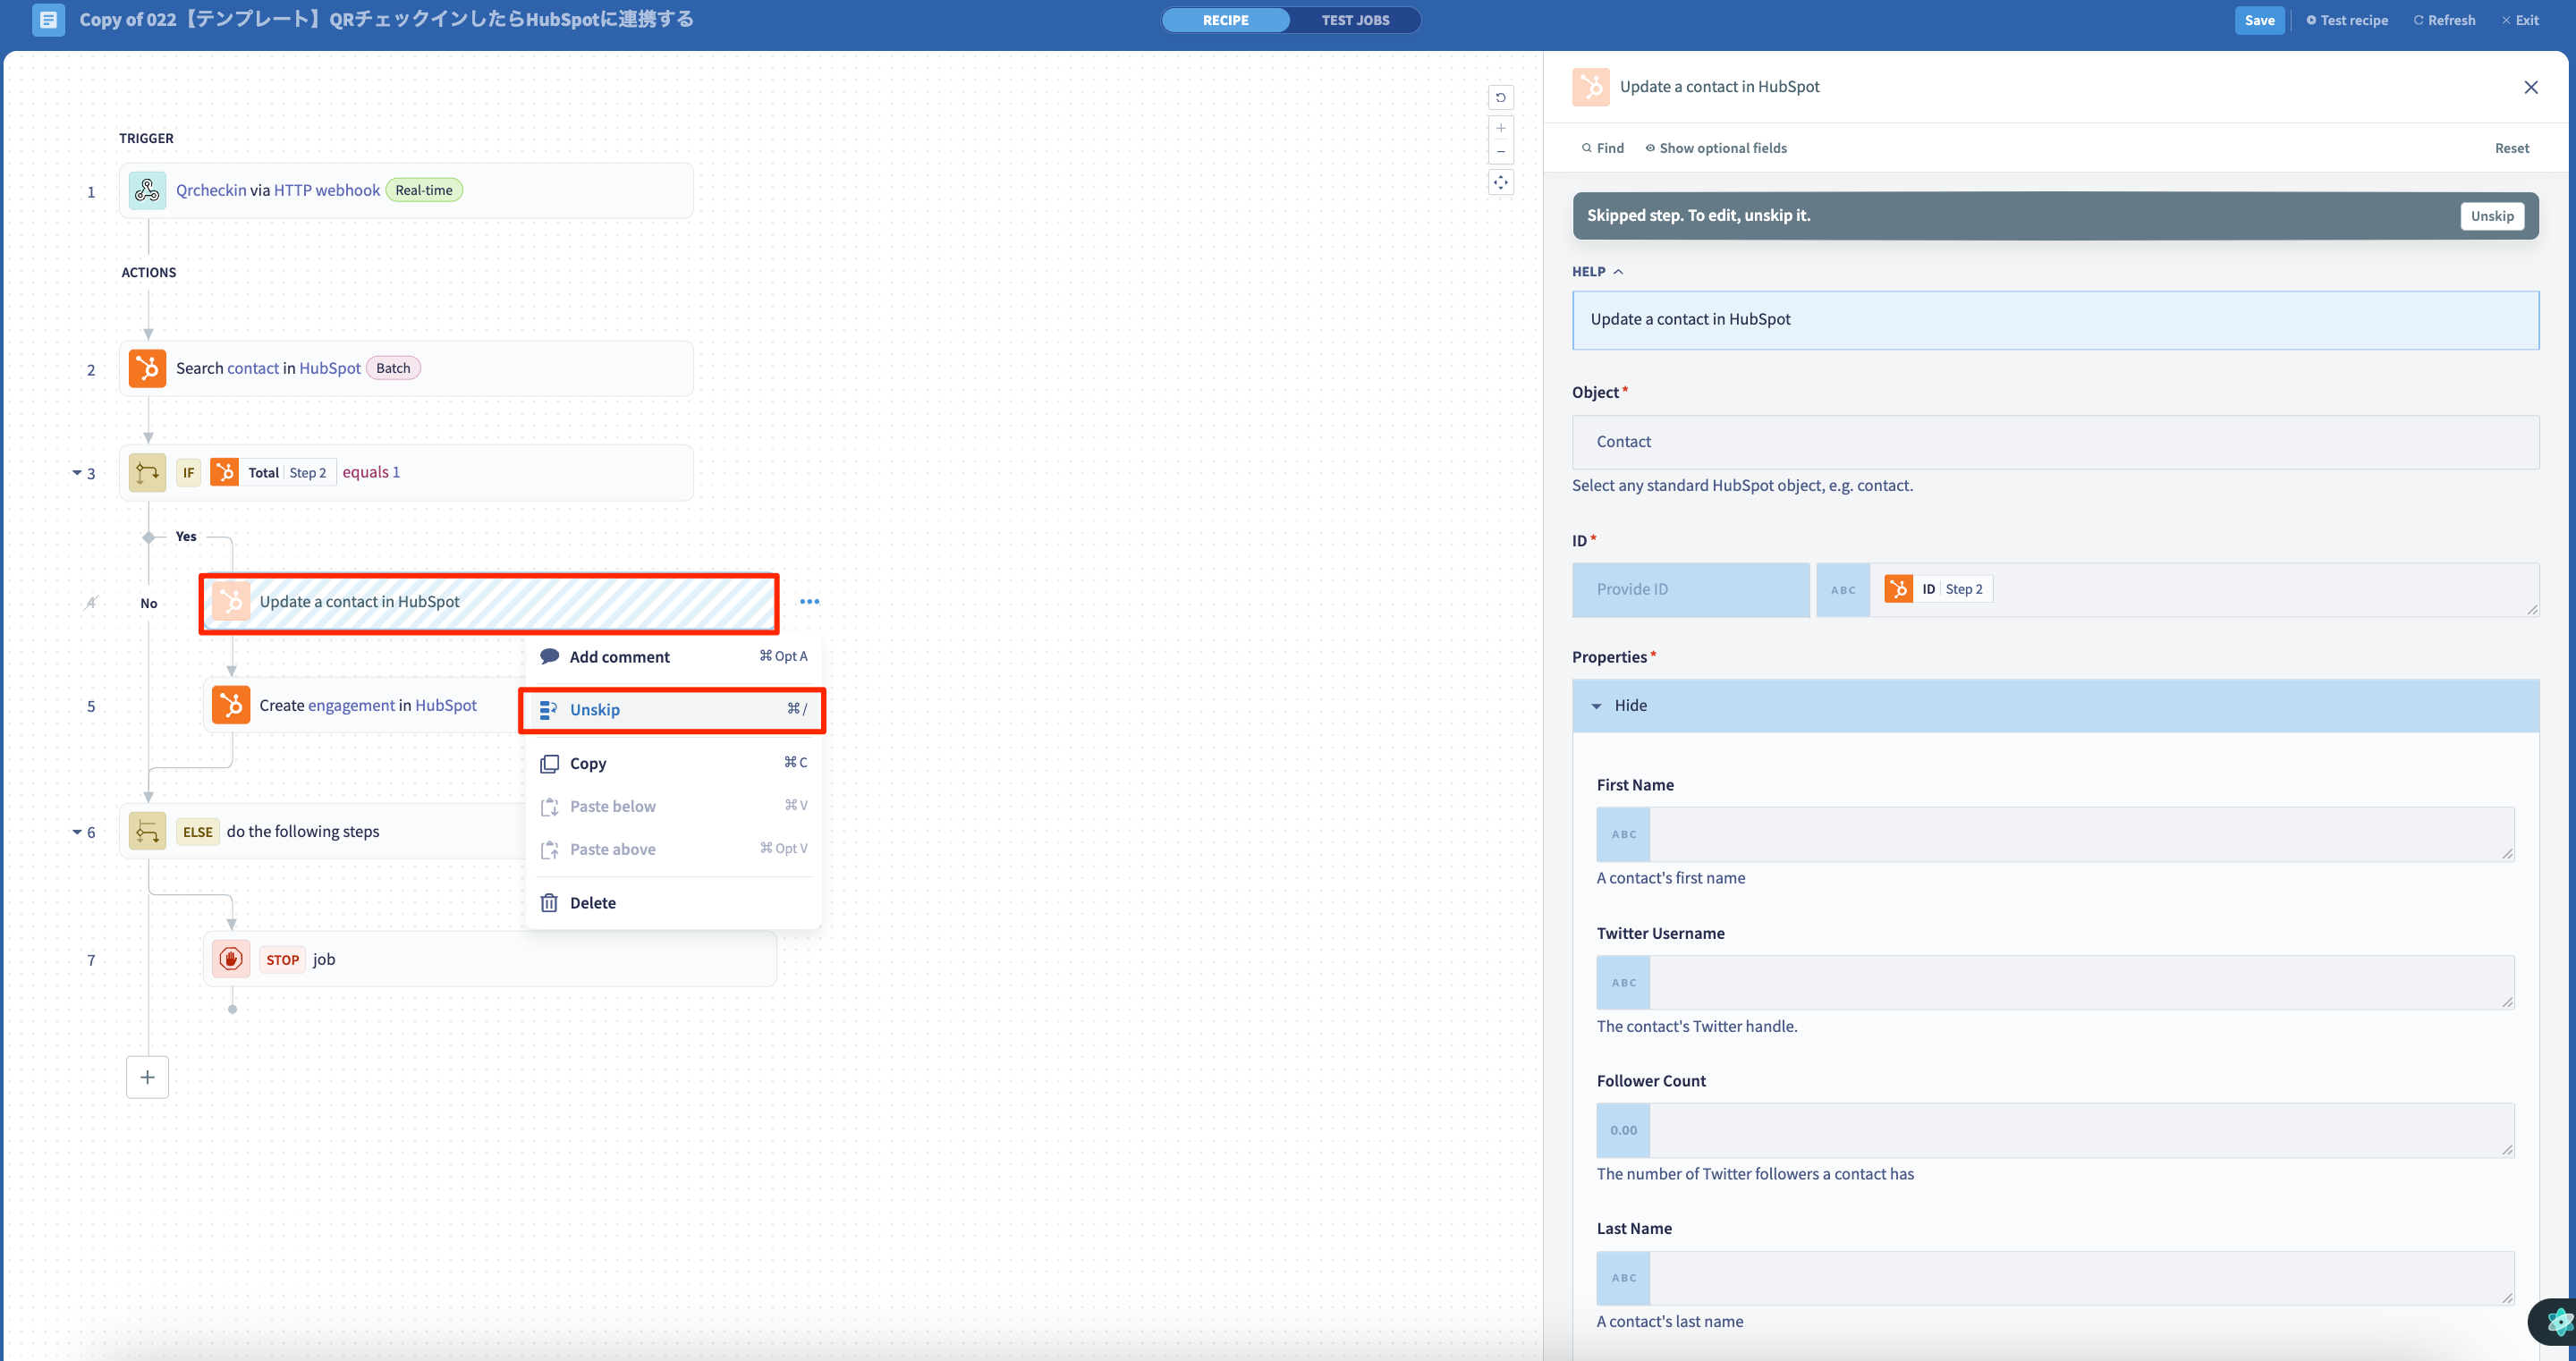Switch to the RECIPE tab
The width and height of the screenshot is (2576, 1361).
tap(1225, 20)
